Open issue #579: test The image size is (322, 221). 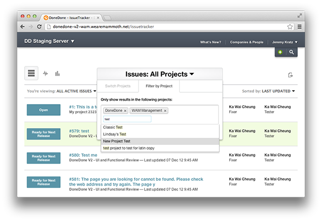[79, 131]
